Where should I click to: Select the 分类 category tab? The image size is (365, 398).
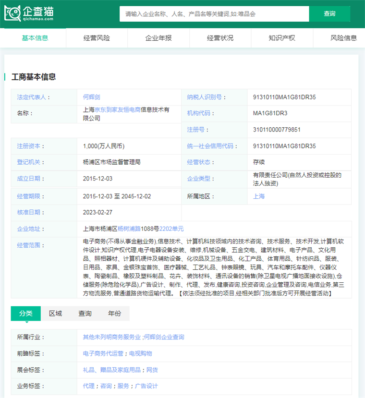(x=25, y=314)
